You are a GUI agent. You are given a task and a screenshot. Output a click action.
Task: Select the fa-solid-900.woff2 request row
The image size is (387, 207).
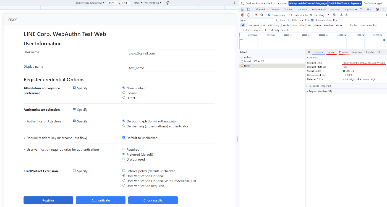click(272, 61)
